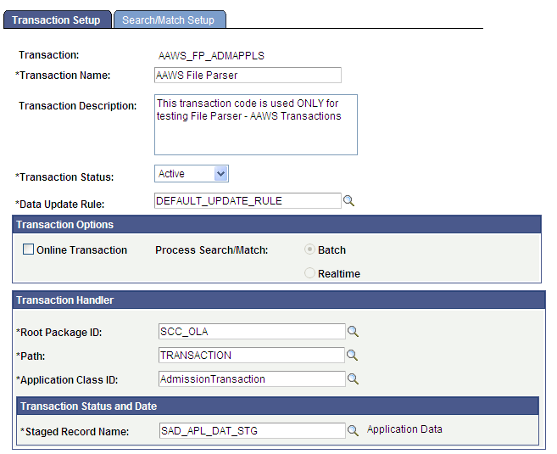Focus the Data Update Rule field
The width and height of the screenshot is (557, 454).
(x=248, y=201)
